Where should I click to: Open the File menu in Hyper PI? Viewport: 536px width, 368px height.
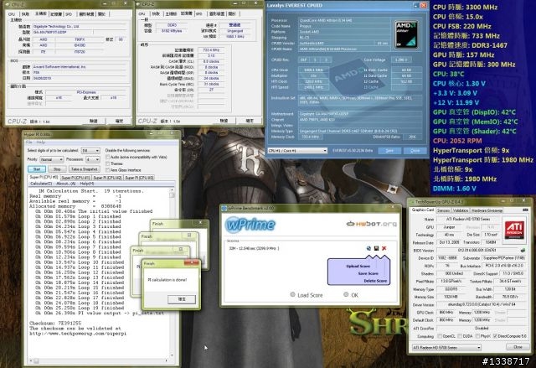tap(29, 142)
